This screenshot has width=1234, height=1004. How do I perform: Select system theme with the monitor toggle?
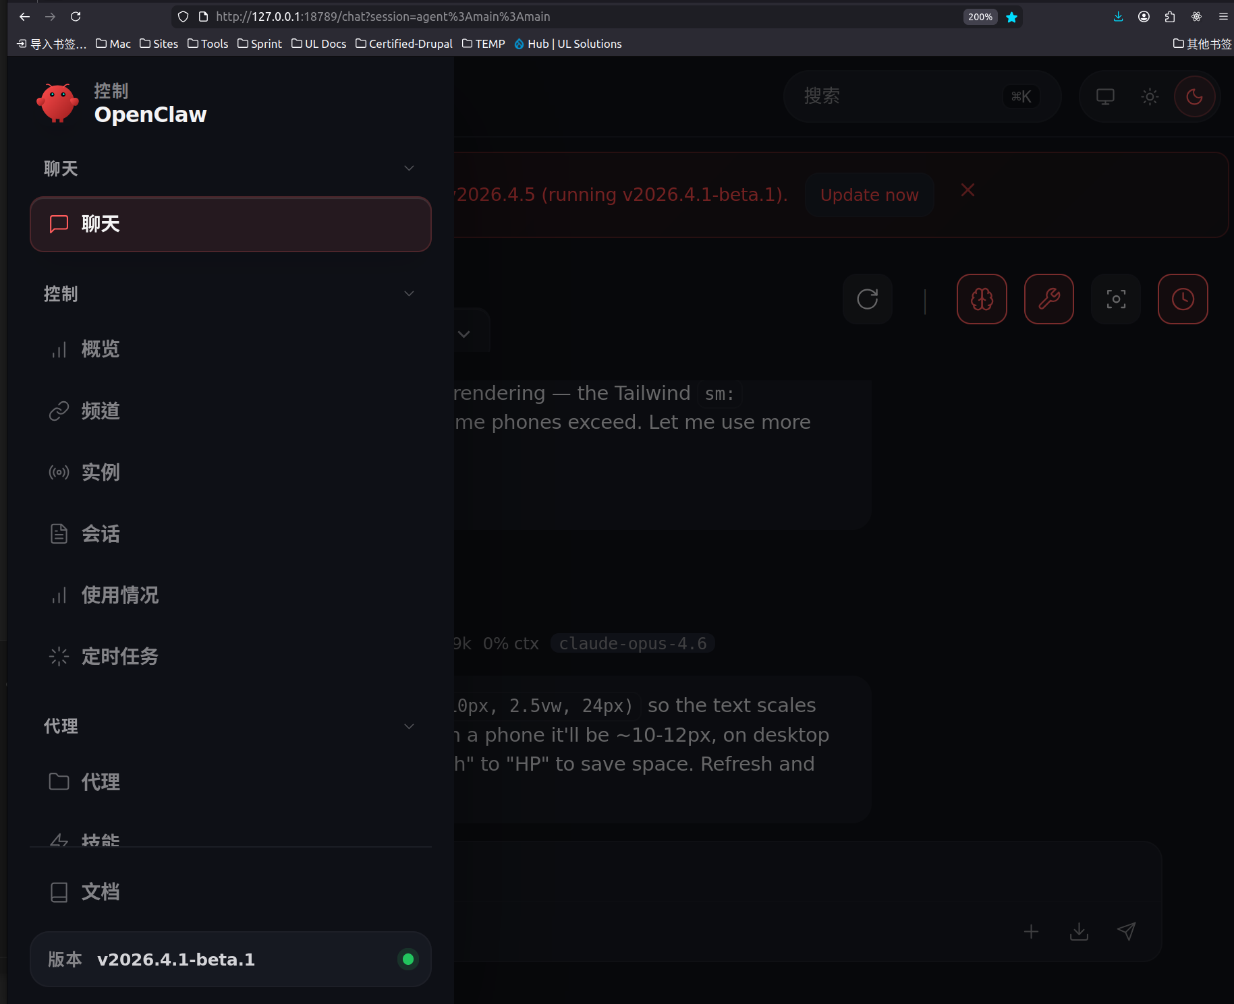pos(1104,96)
